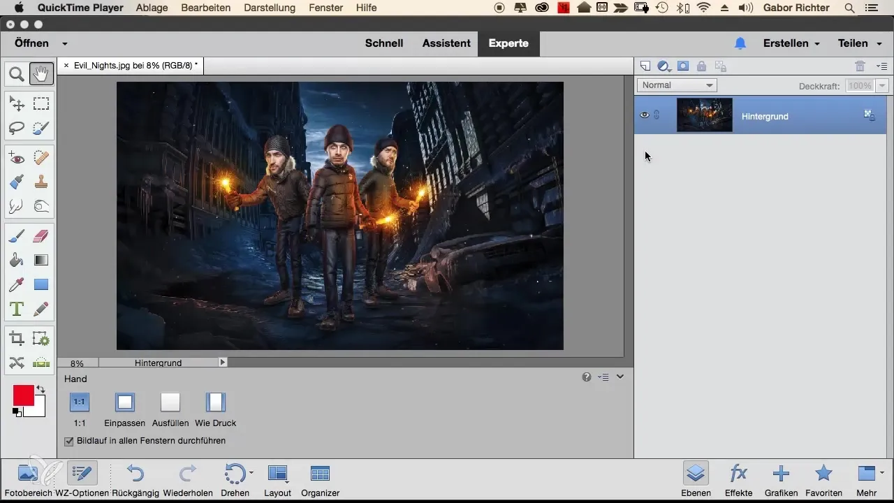
Task: Switch to the Schnell mode tab
Action: click(x=384, y=43)
